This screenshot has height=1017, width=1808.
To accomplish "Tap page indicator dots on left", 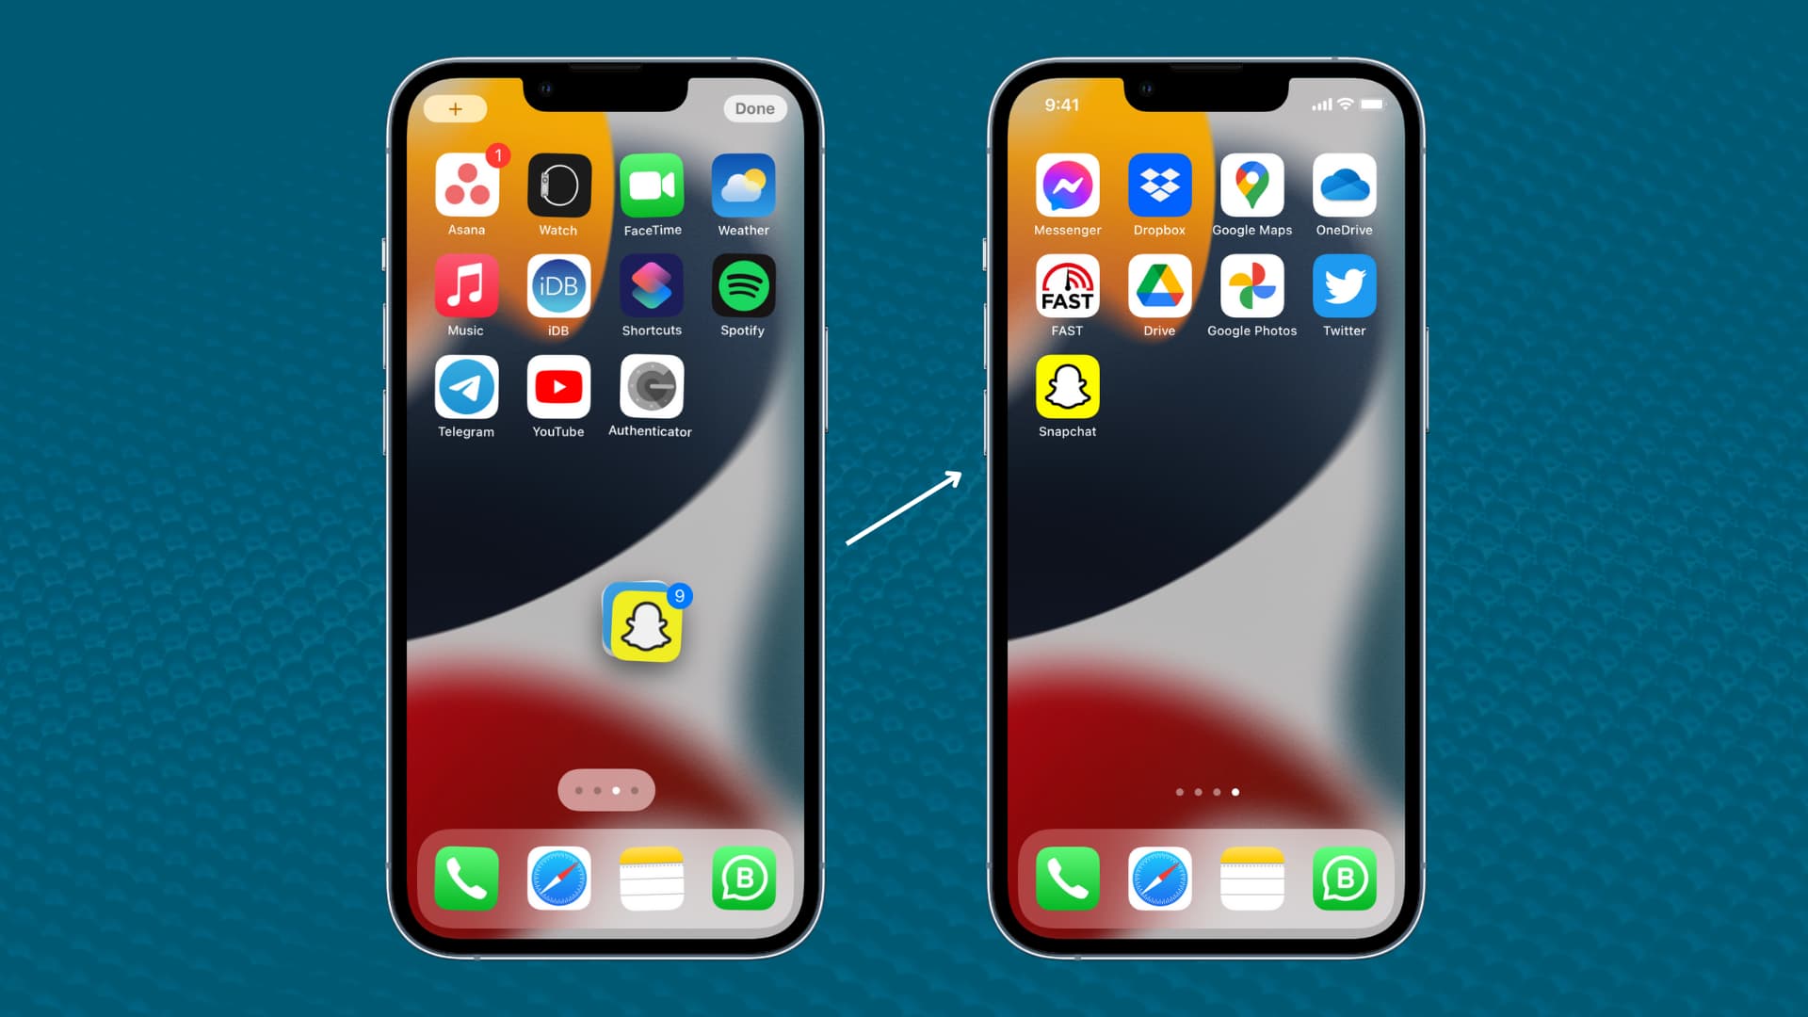I will 607,790.
